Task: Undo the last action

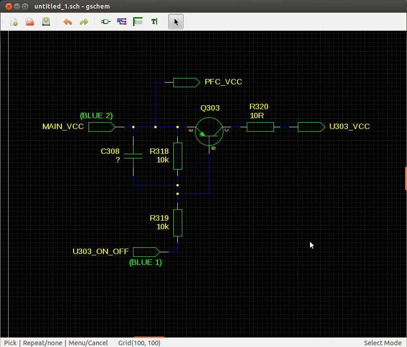Action: pyautogui.click(x=68, y=22)
